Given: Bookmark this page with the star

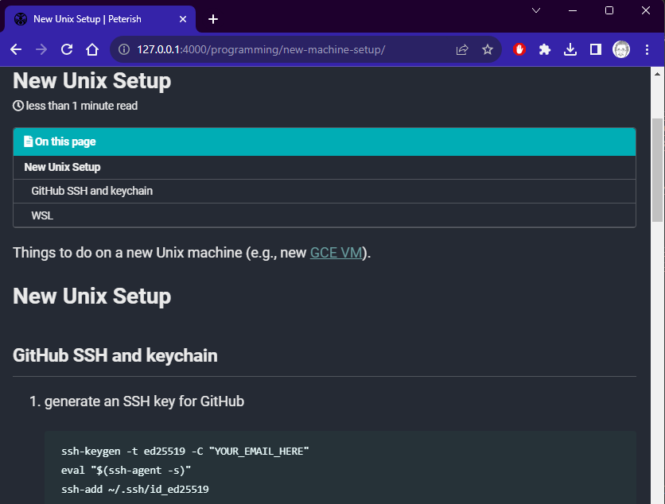Looking at the screenshot, I should 488,49.
